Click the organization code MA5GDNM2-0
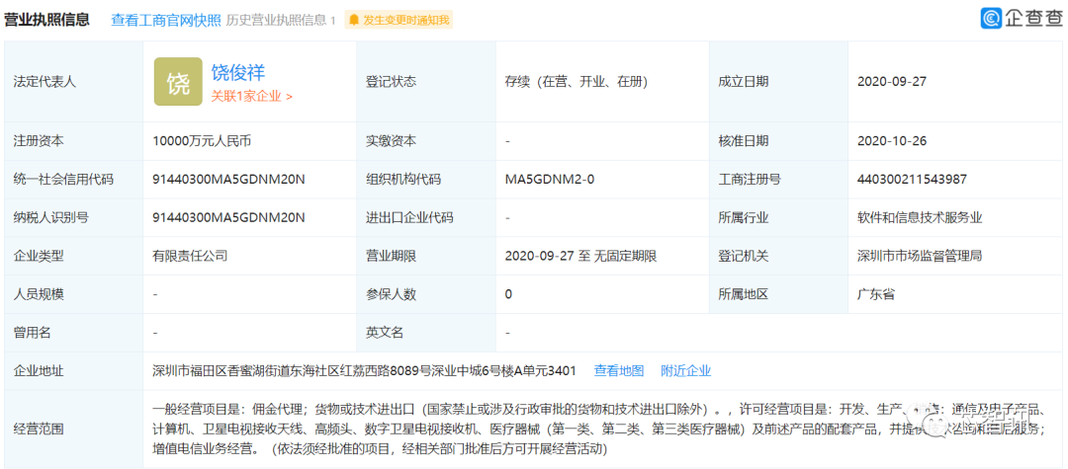The image size is (1068, 469). pyautogui.click(x=550, y=179)
